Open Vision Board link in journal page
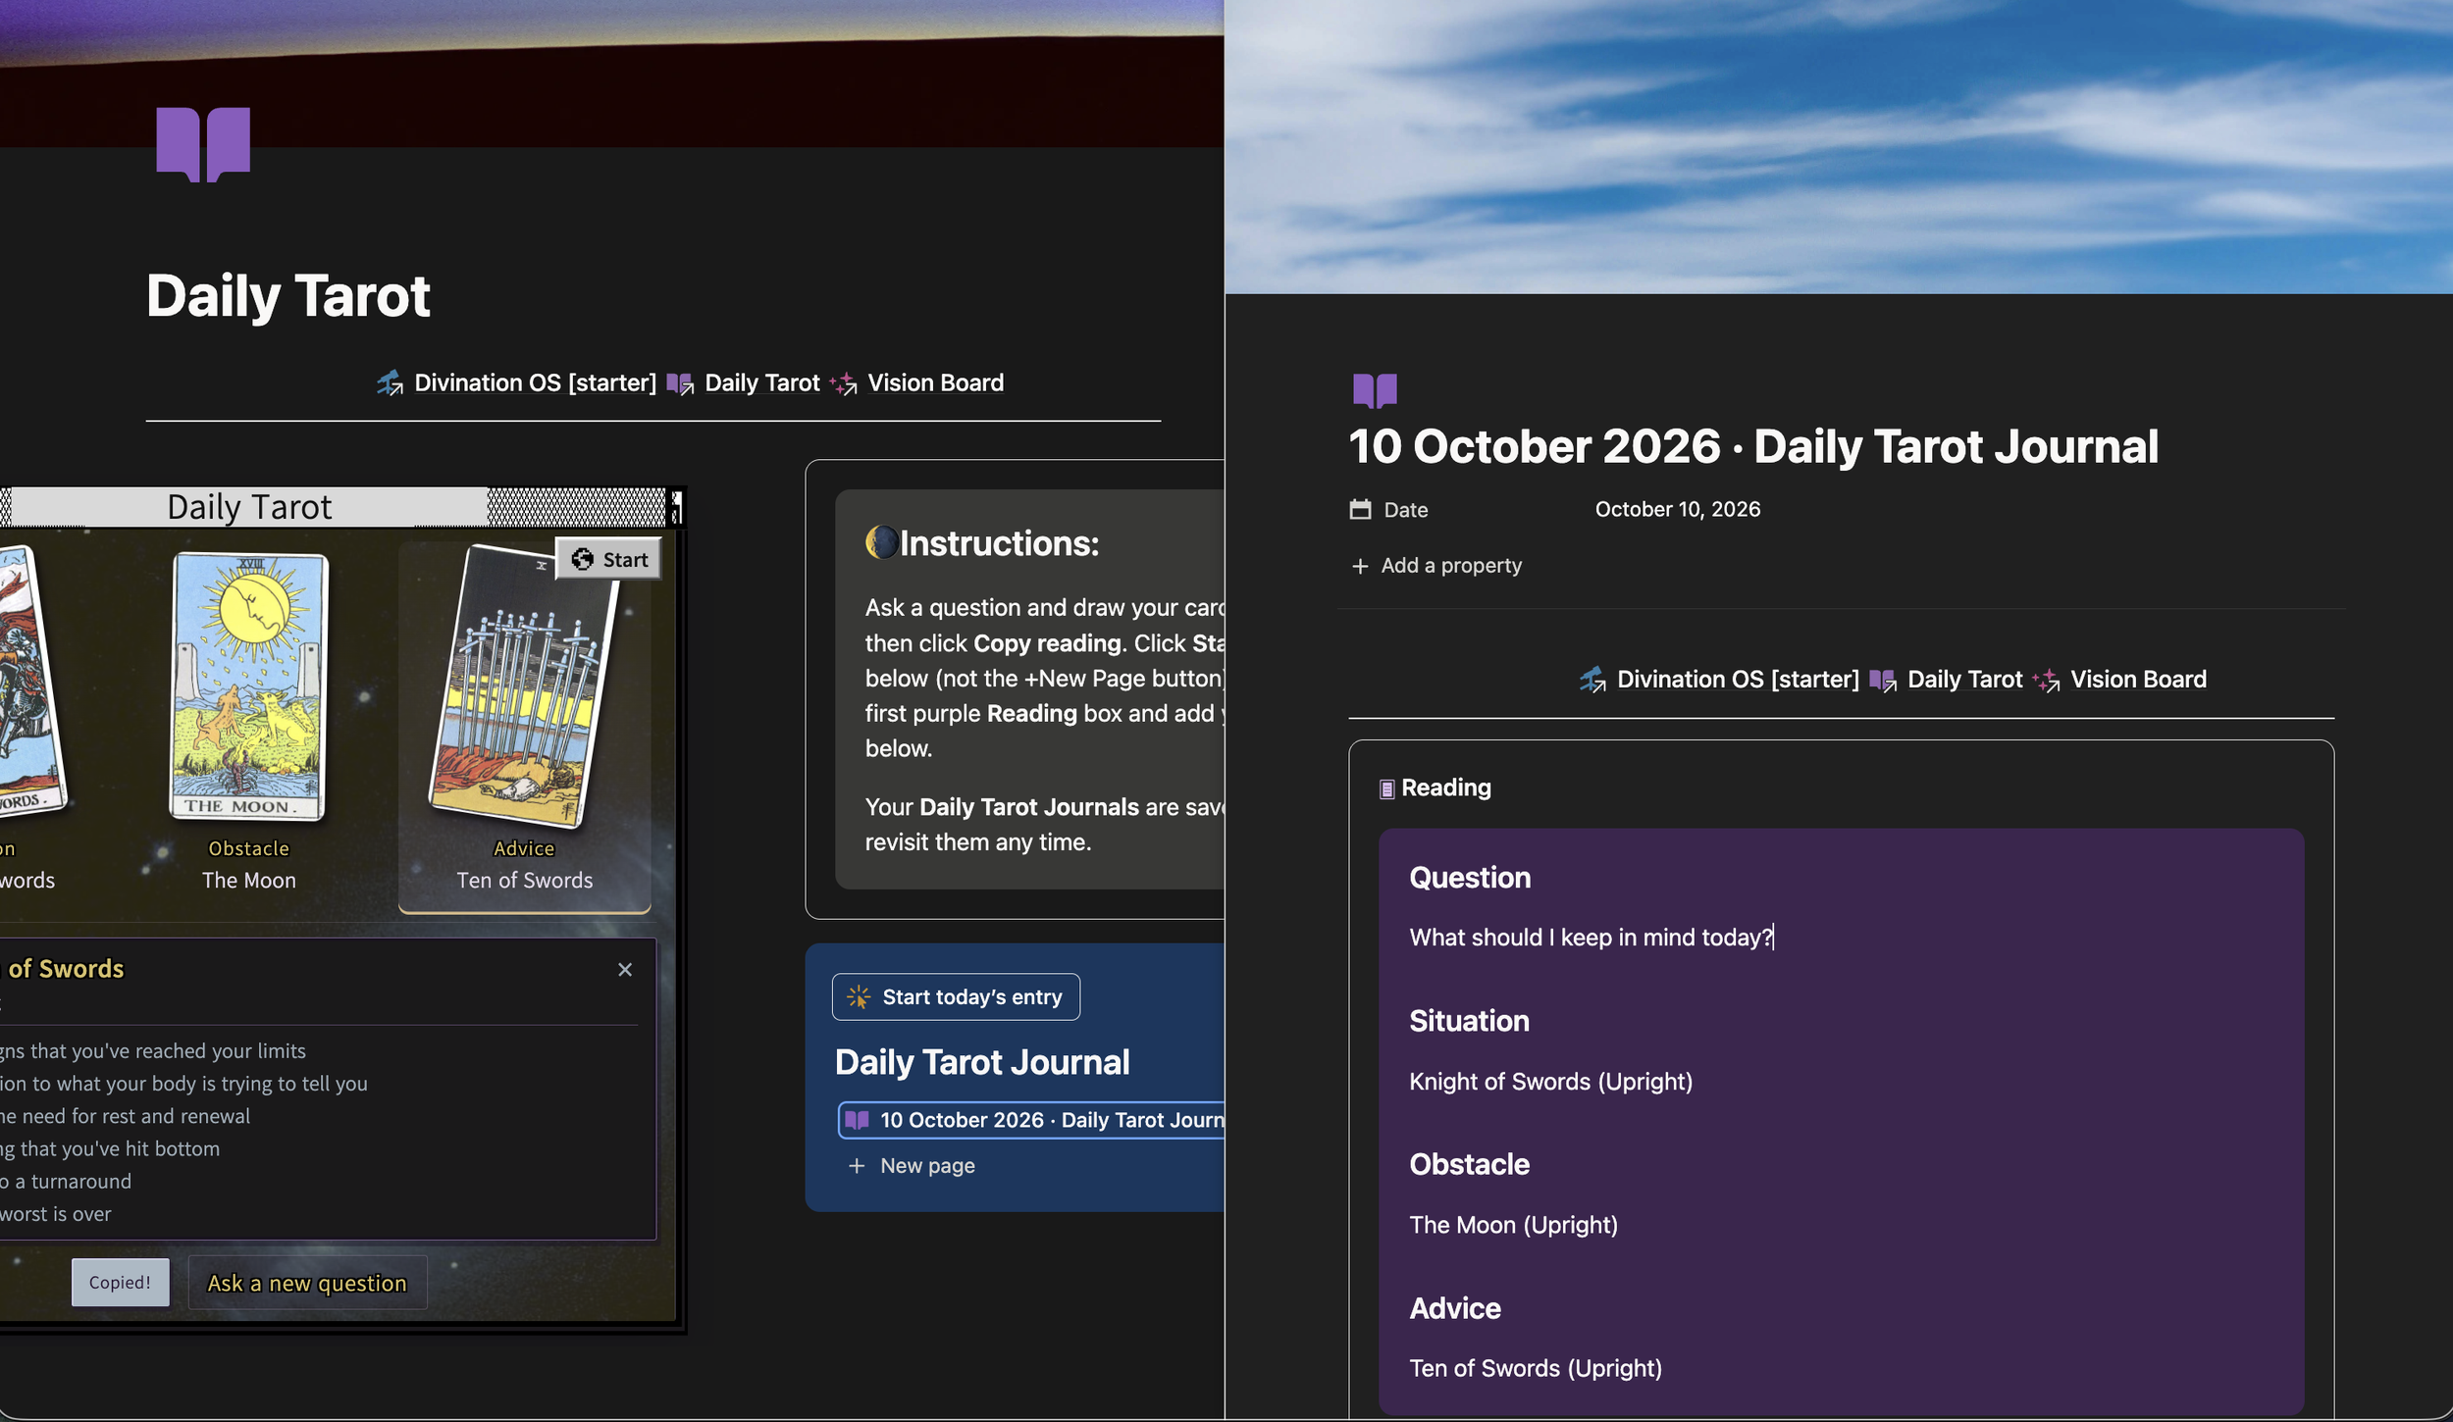 [2119, 679]
